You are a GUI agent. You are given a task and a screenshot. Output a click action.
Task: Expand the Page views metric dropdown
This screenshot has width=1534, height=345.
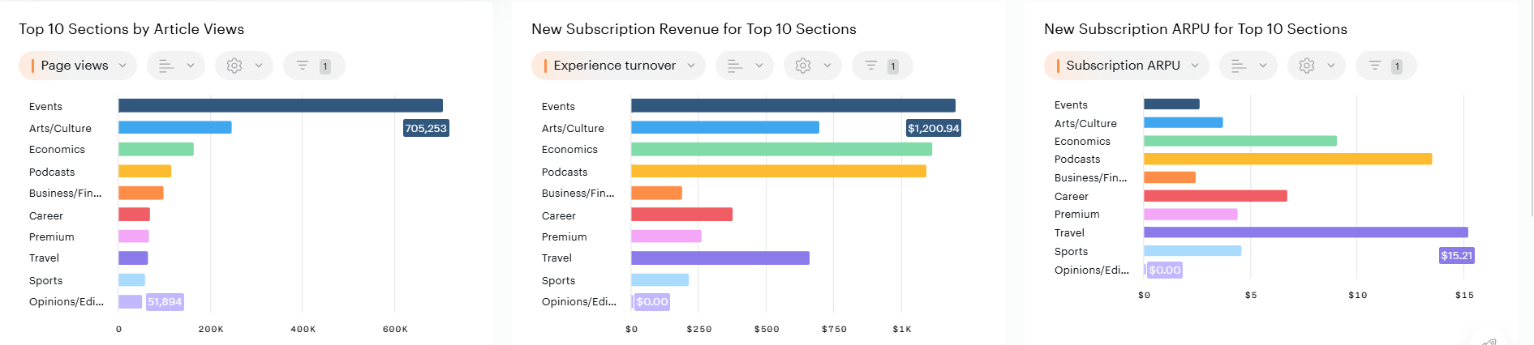tap(78, 66)
